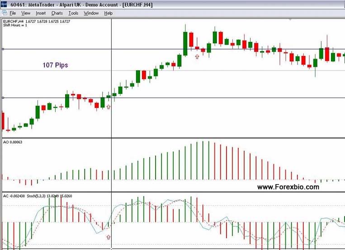Click the red arrow below the main chart candles at the vertical line
Viewport: 345px width, 250px height.
click(109, 107)
